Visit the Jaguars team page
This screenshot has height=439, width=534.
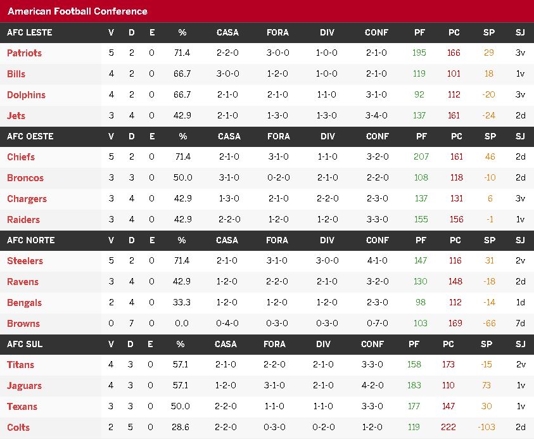tap(24, 386)
